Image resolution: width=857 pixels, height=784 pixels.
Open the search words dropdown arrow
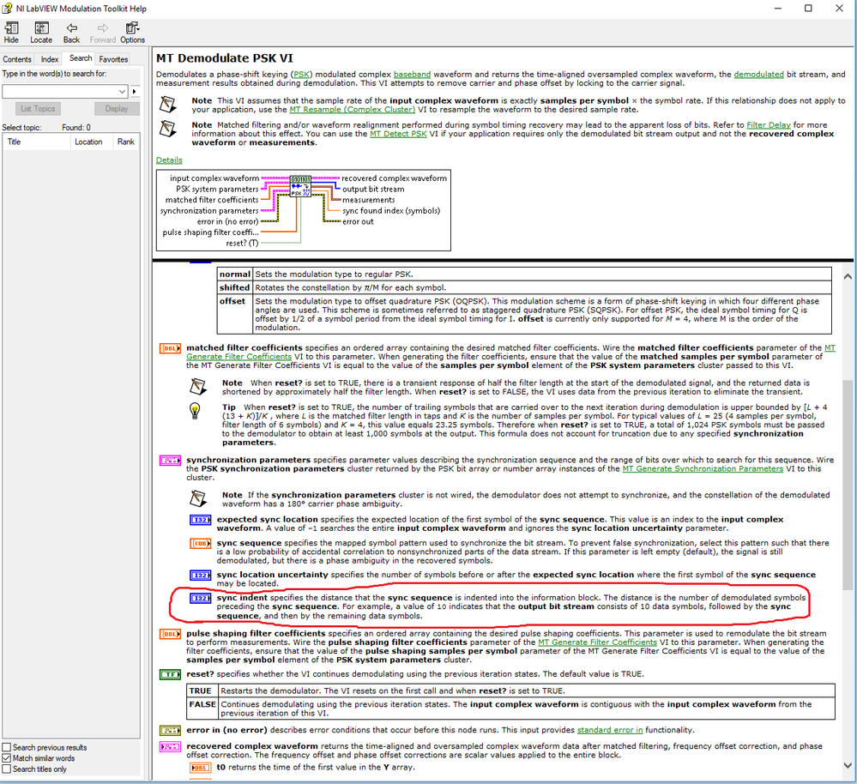click(123, 91)
